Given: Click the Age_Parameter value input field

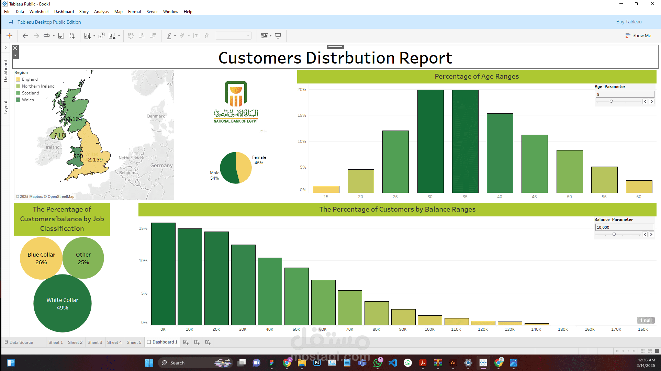Looking at the screenshot, I should pyautogui.click(x=625, y=94).
